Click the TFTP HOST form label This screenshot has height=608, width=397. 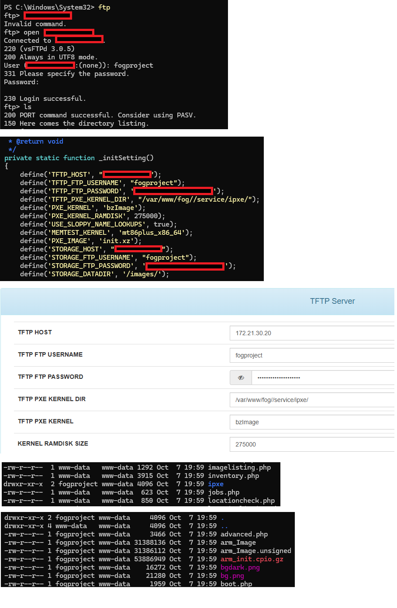coord(35,333)
